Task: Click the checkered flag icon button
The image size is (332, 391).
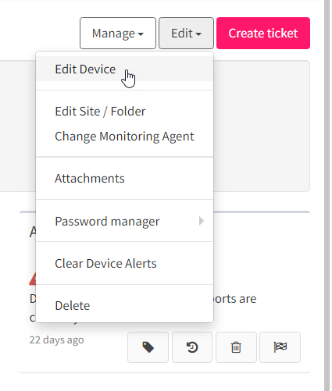Action: point(280,347)
